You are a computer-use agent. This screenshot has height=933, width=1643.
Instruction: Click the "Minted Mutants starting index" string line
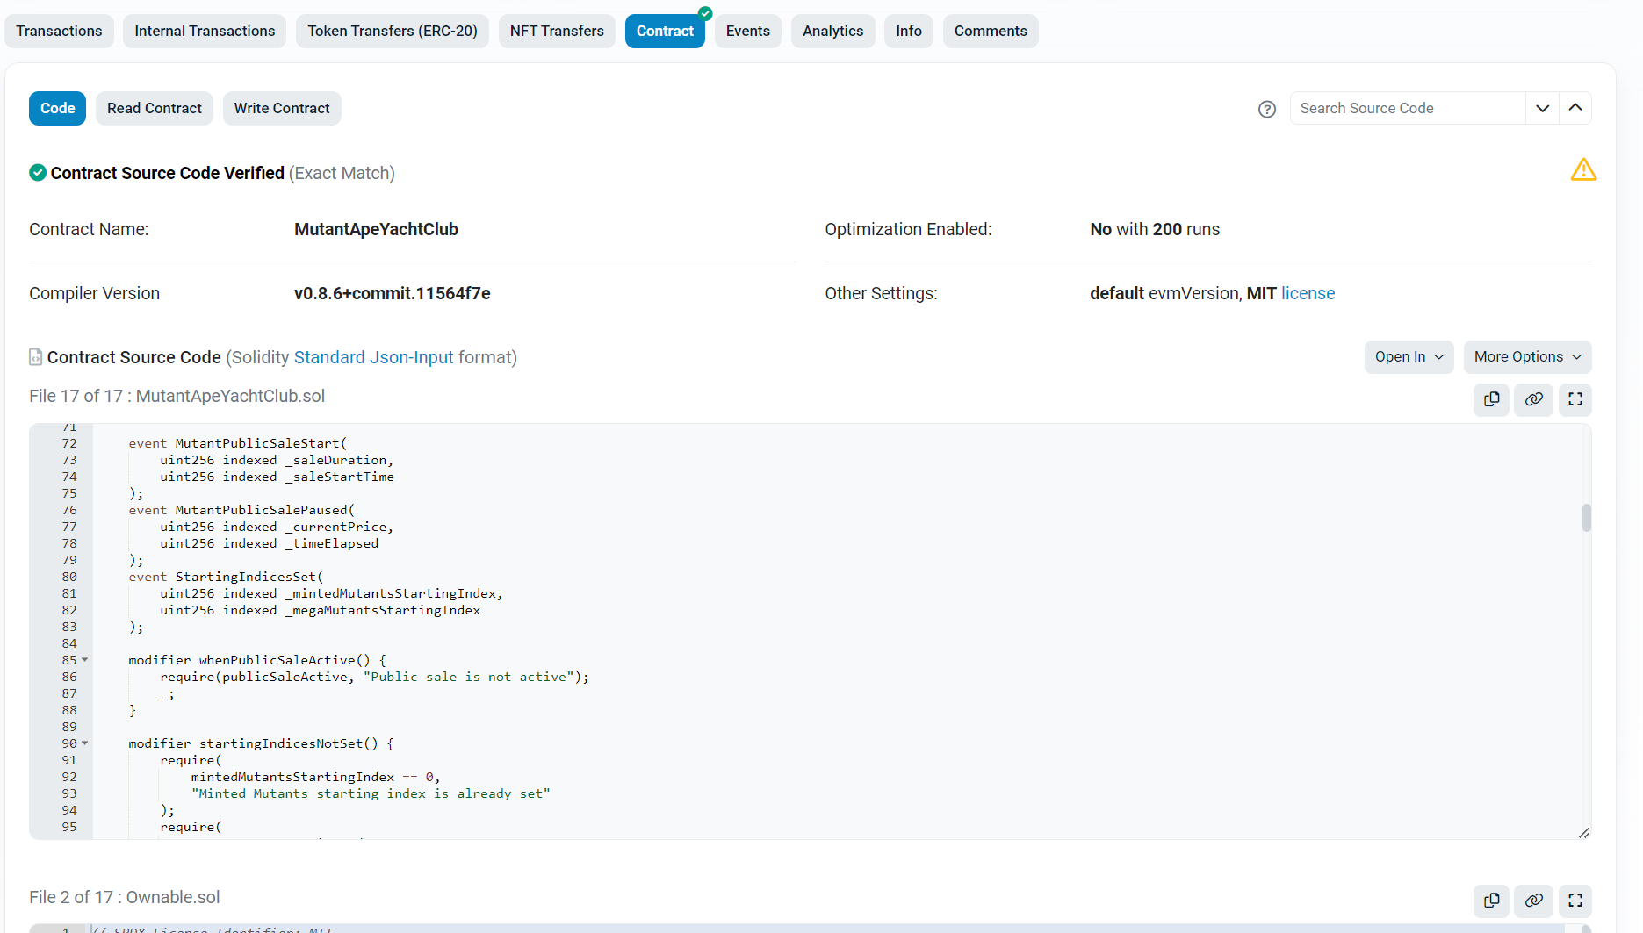tap(371, 793)
